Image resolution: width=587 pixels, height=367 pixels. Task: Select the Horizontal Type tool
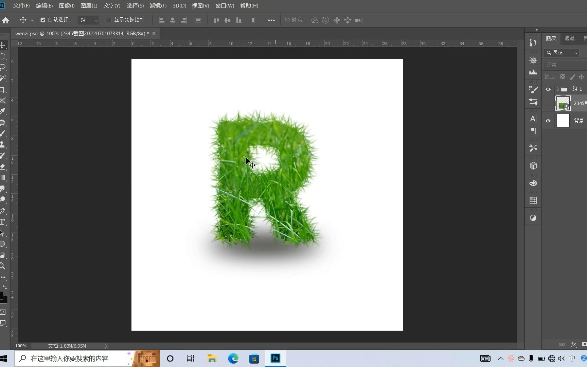point(4,222)
